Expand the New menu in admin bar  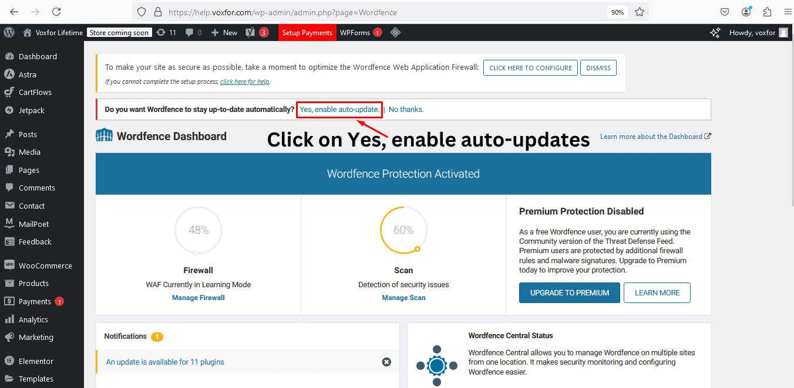pos(223,32)
